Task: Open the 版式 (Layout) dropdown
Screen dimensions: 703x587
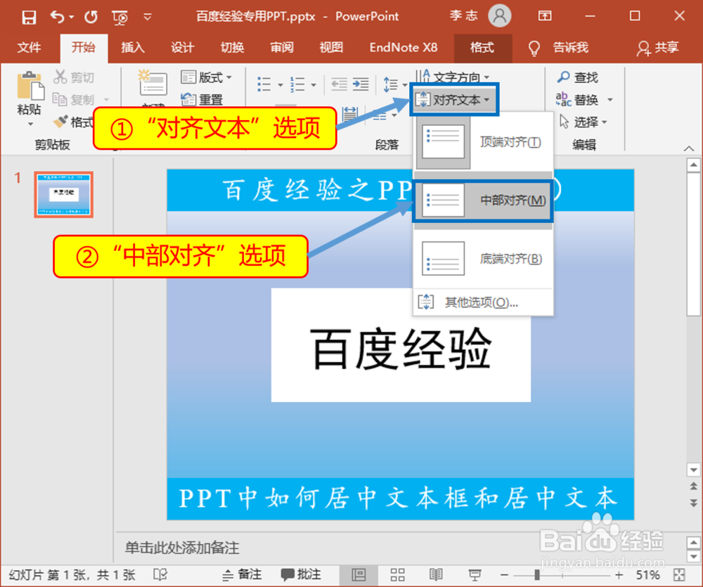Action: pos(206,77)
